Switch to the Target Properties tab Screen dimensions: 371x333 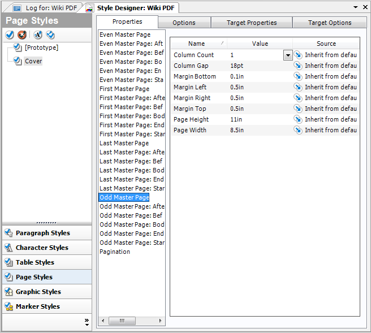tap(252, 23)
